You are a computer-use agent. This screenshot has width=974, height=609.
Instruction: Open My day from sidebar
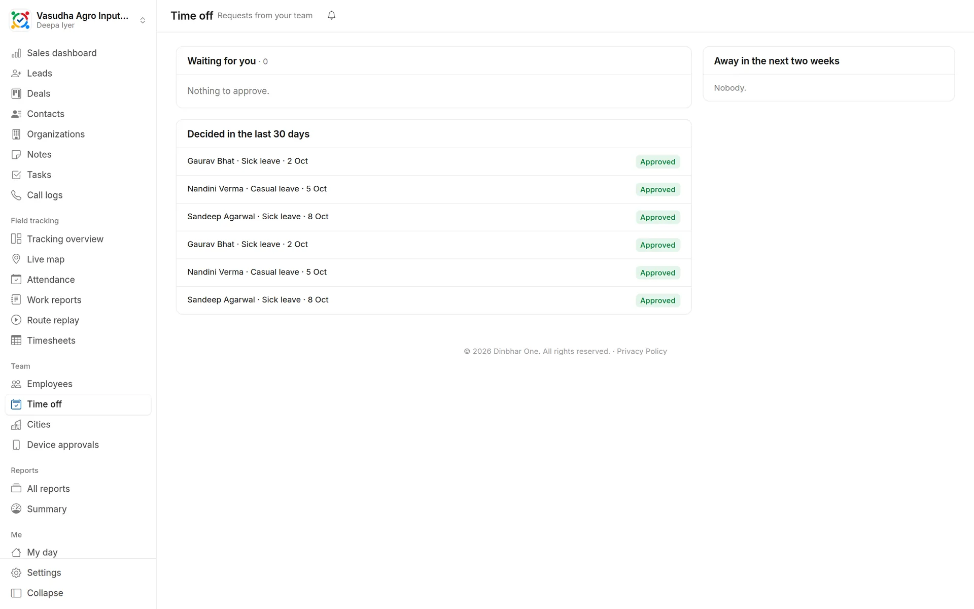pyautogui.click(x=78, y=552)
